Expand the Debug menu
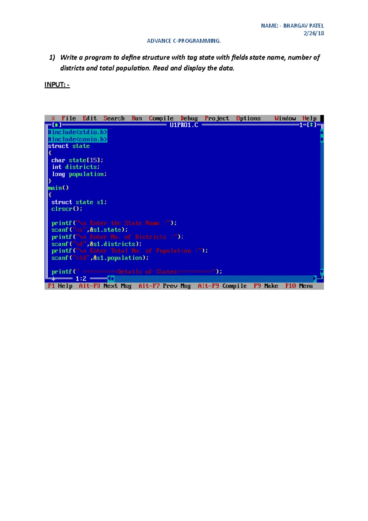 189,118
